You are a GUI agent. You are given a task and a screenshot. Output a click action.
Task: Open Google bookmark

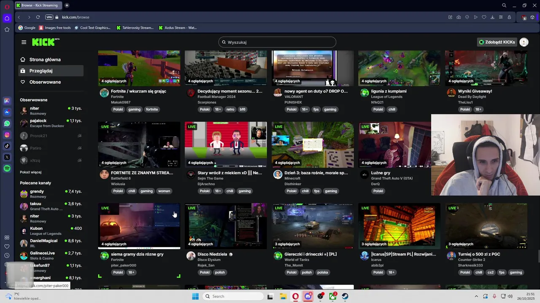27,28
